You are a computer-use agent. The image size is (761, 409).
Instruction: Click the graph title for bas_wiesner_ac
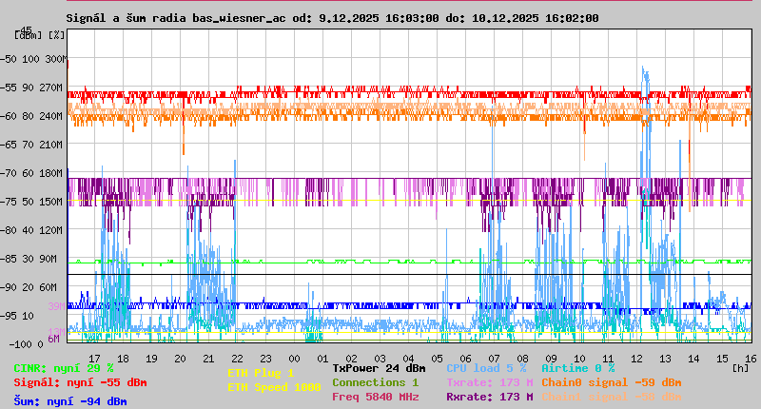(332, 17)
